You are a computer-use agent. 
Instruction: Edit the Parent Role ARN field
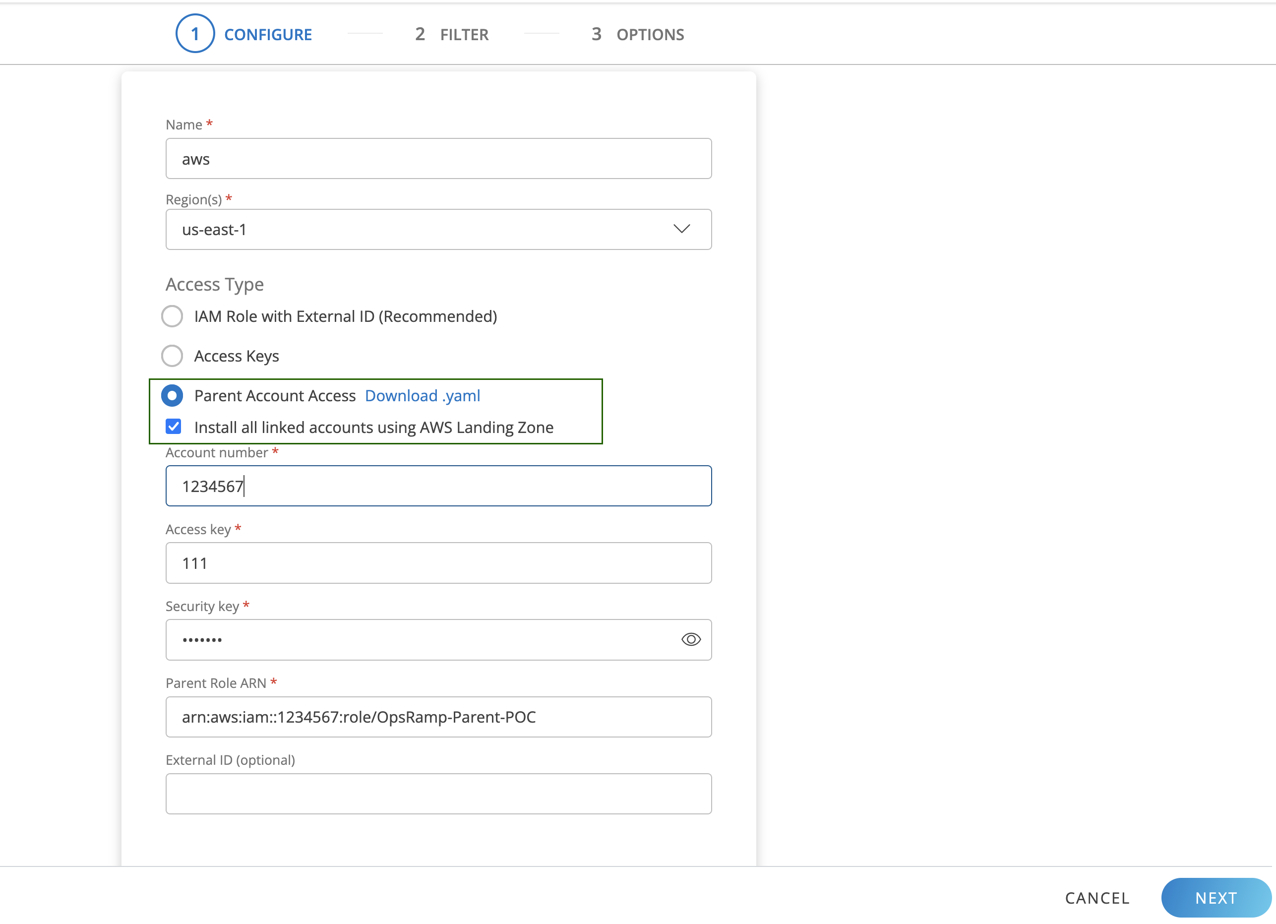[x=438, y=717]
